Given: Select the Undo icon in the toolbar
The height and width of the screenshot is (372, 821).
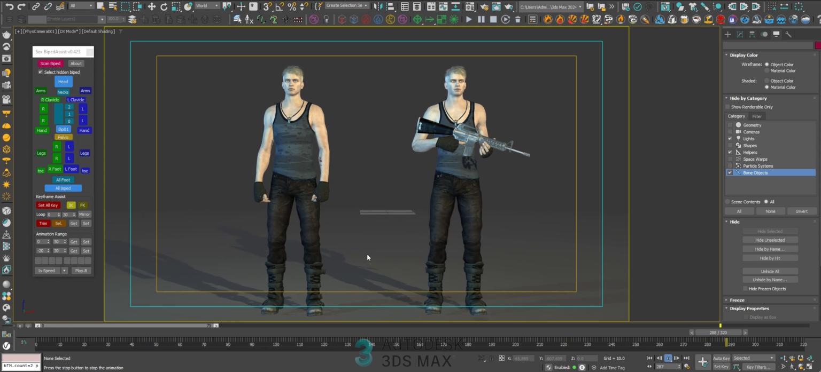Looking at the screenshot, I should [x=11, y=6].
